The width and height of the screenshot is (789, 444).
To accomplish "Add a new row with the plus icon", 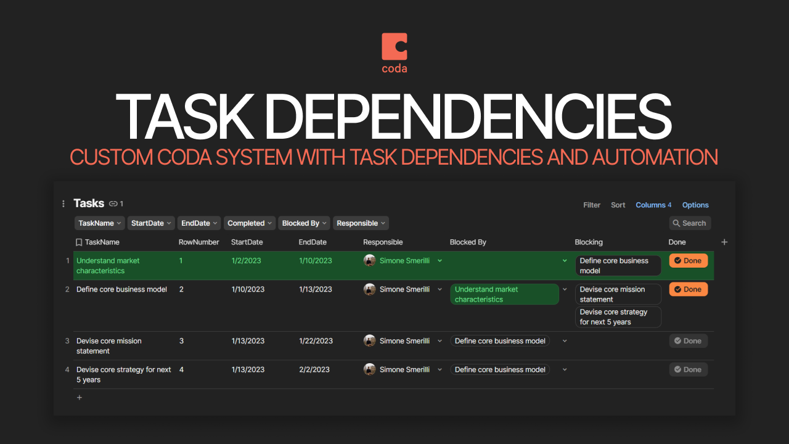I will point(79,398).
